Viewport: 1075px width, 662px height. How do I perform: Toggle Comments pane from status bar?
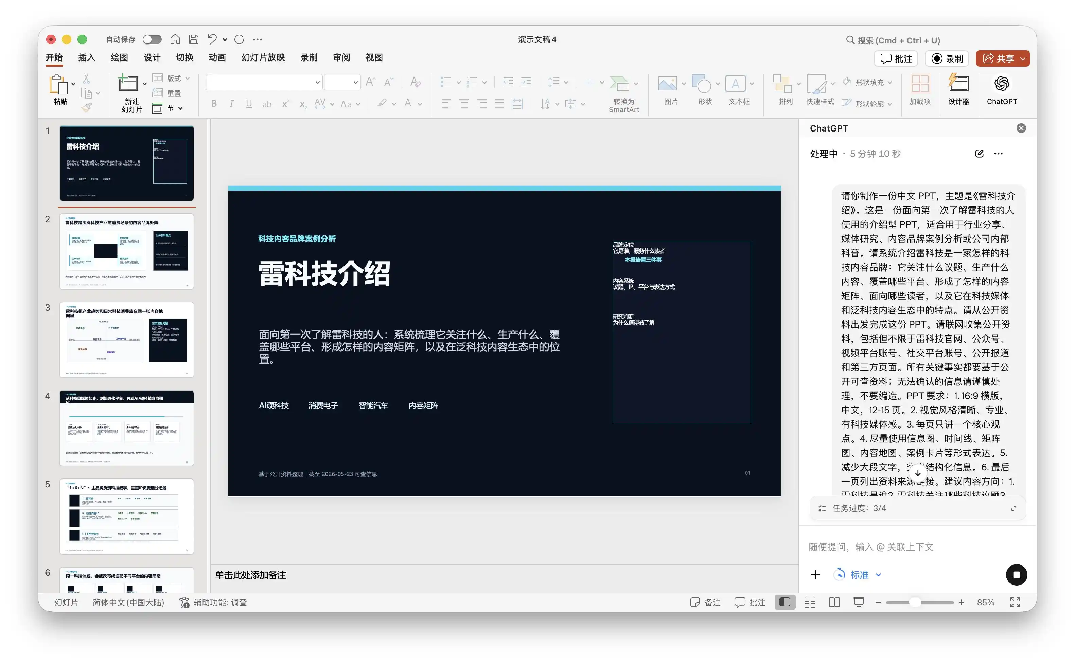pos(750,603)
